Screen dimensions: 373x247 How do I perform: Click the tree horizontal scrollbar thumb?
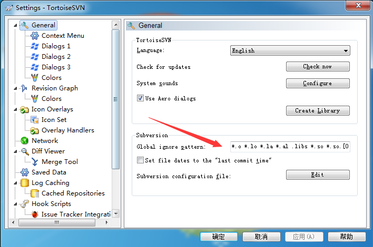(56, 222)
